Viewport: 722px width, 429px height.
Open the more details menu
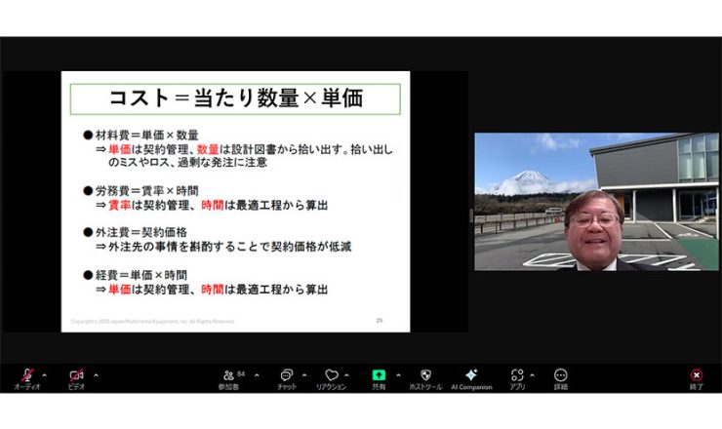point(560,375)
